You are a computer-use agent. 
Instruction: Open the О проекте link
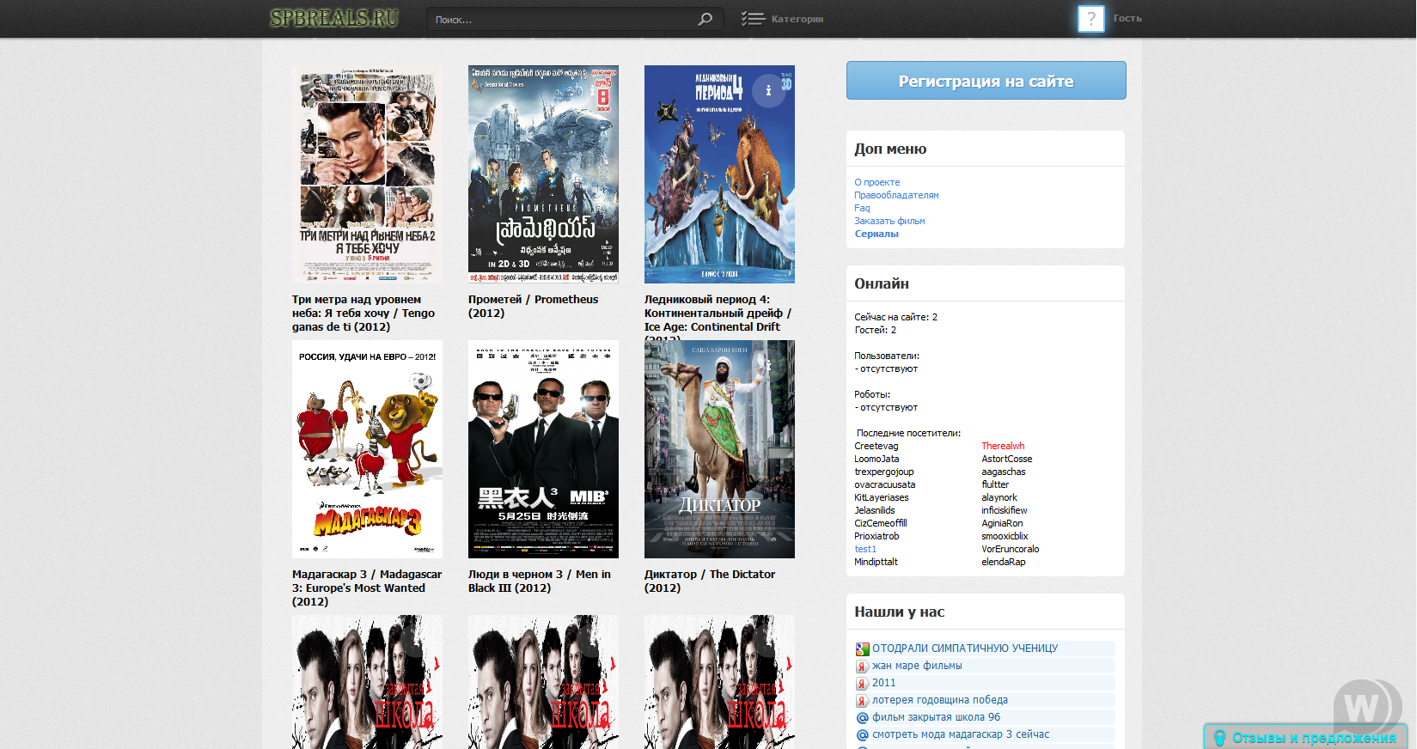click(x=876, y=182)
